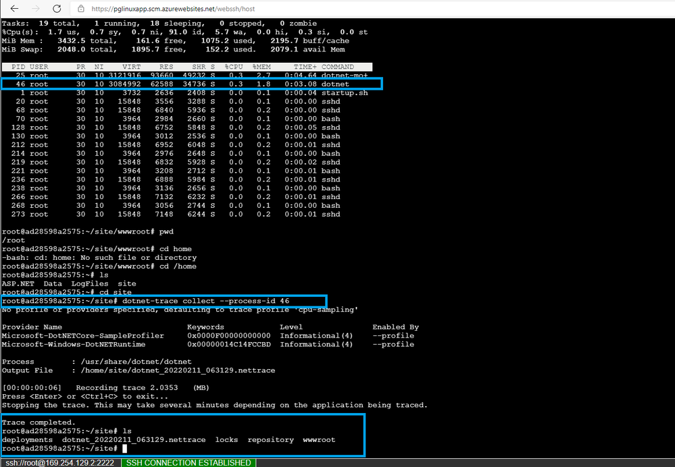Click the SSH CONNECTION ESTABLISHED status
The height and width of the screenshot is (467, 675).
(x=189, y=463)
